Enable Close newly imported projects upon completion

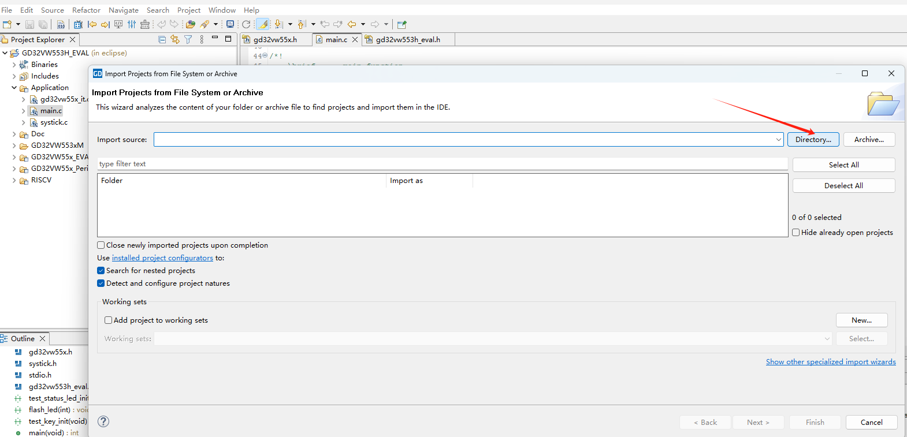pos(101,245)
